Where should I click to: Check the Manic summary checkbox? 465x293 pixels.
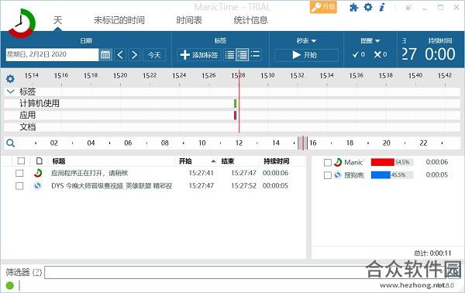pyautogui.click(x=328, y=163)
